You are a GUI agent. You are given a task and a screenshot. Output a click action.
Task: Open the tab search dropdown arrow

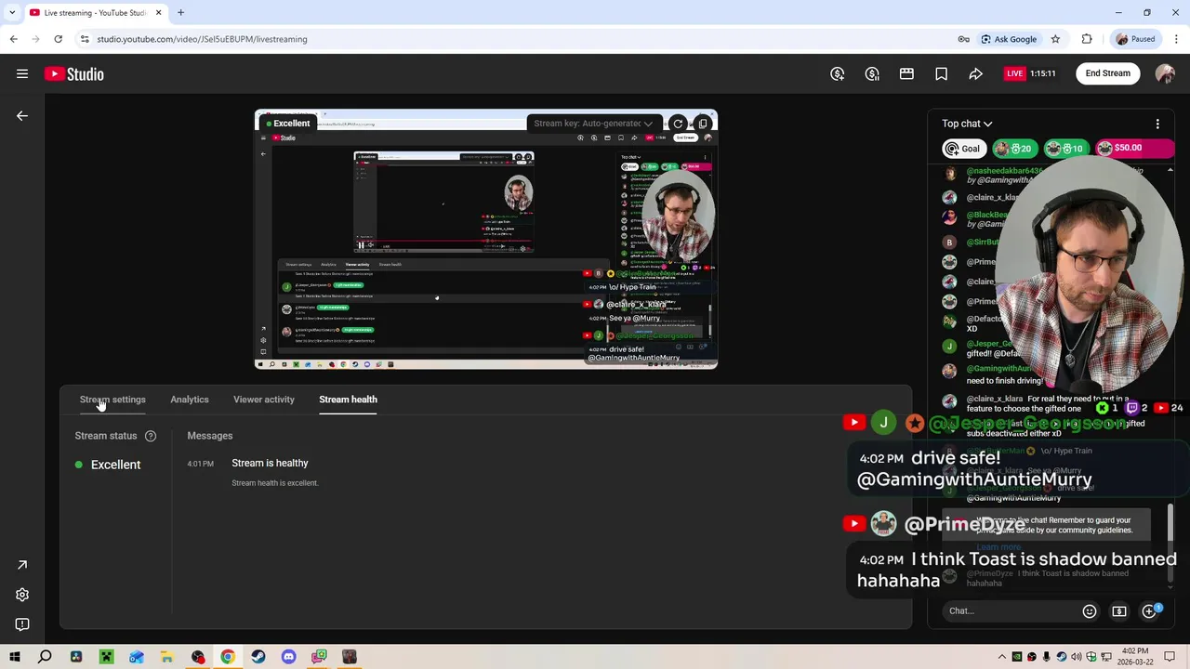coord(13,13)
